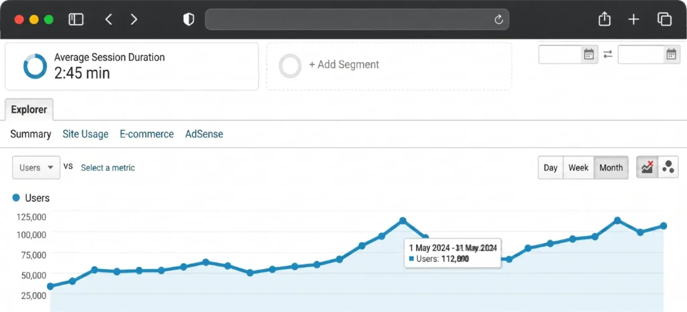The width and height of the screenshot is (687, 312).
Task: Click the first data point on the chart
Action: point(50,286)
